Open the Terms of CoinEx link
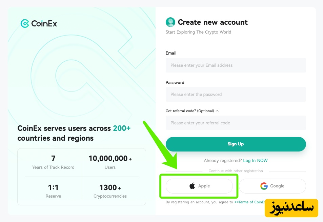 click(x=250, y=202)
